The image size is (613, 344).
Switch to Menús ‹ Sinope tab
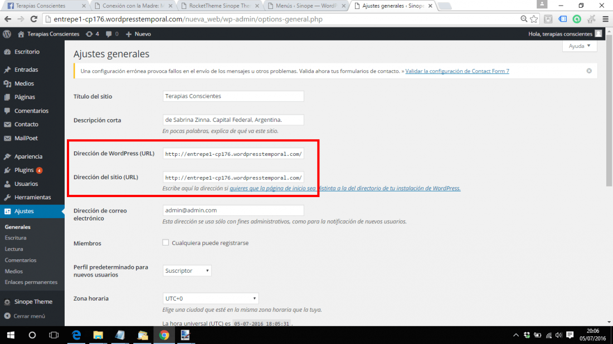point(306,6)
